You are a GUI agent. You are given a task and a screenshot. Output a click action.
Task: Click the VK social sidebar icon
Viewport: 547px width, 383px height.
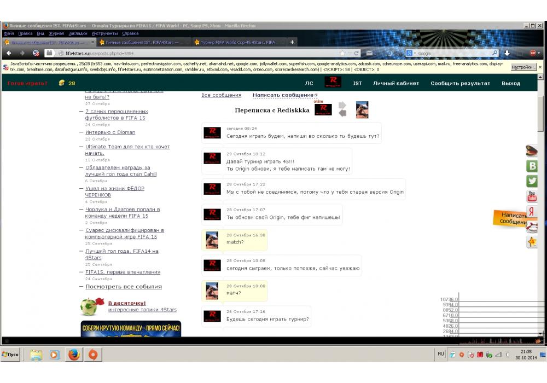click(531, 166)
